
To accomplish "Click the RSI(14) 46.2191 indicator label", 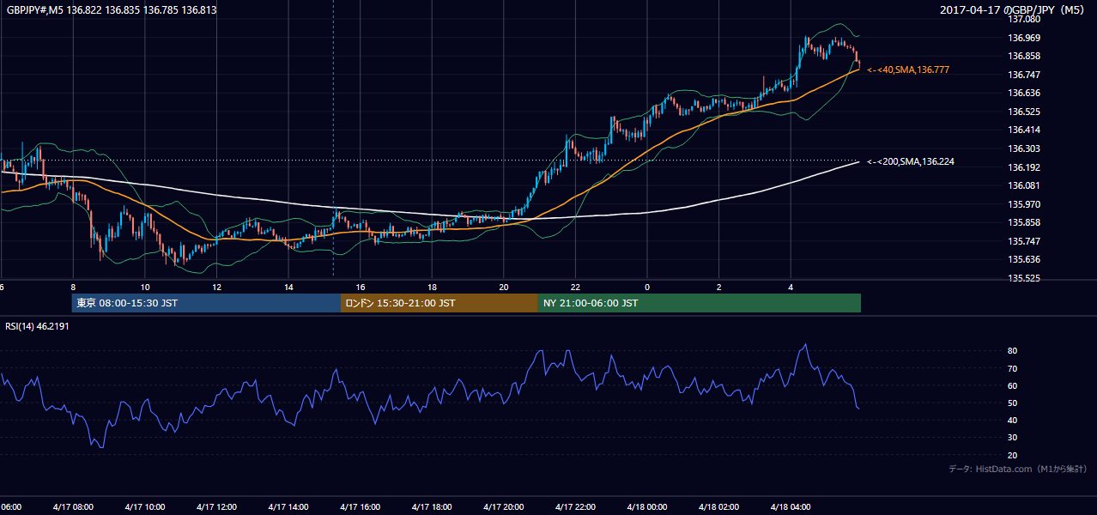I will (37, 327).
